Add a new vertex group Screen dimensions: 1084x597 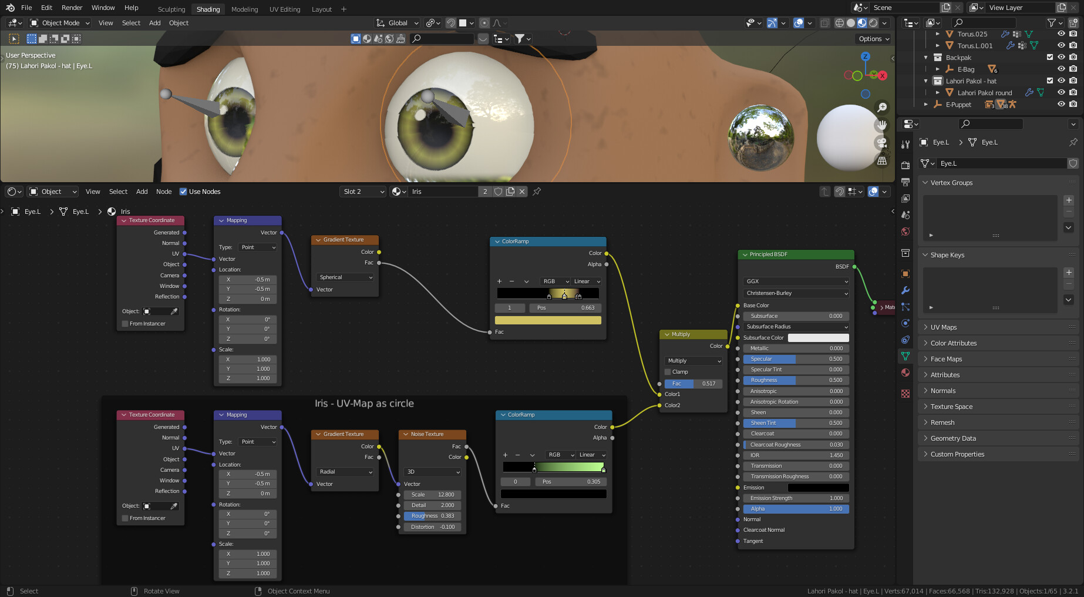coord(1069,200)
